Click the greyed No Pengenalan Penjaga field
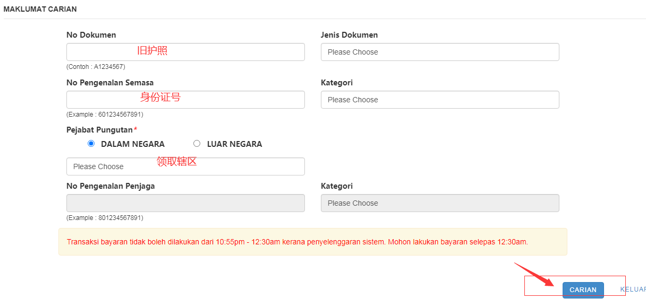 [x=185, y=203]
